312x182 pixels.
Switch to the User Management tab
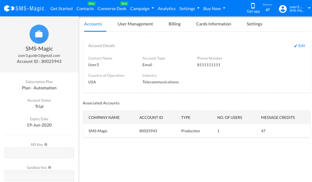click(135, 24)
